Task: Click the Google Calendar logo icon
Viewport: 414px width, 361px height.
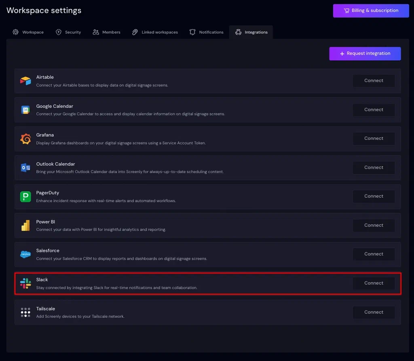Action: pos(25,110)
